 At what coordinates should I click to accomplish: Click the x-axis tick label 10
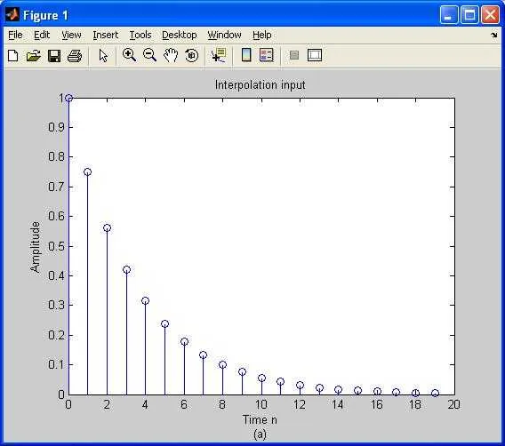click(x=261, y=404)
